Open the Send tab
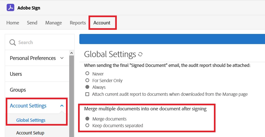Screen dimensions: 265x137 pyautogui.click(x=32, y=23)
